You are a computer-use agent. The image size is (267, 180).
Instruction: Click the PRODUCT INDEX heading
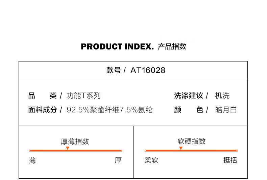tap(117, 47)
